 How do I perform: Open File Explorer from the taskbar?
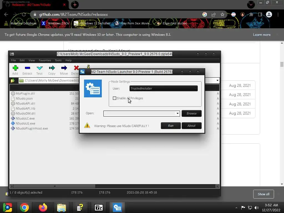tap(62, 207)
